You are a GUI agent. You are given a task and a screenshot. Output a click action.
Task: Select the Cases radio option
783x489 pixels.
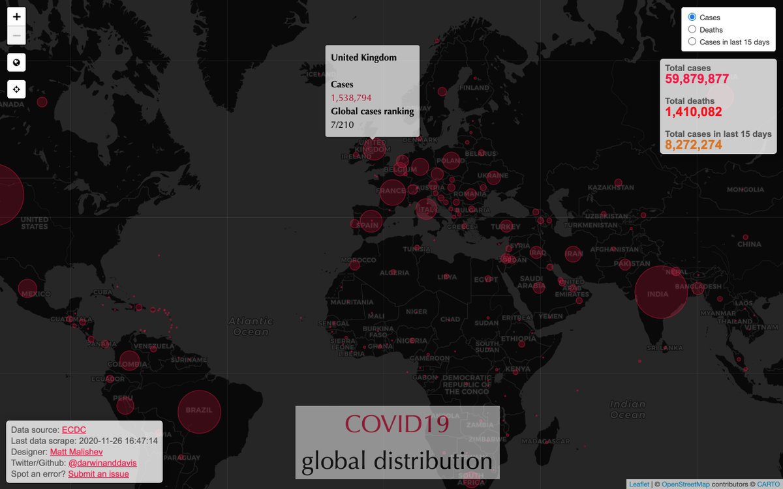coord(692,18)
